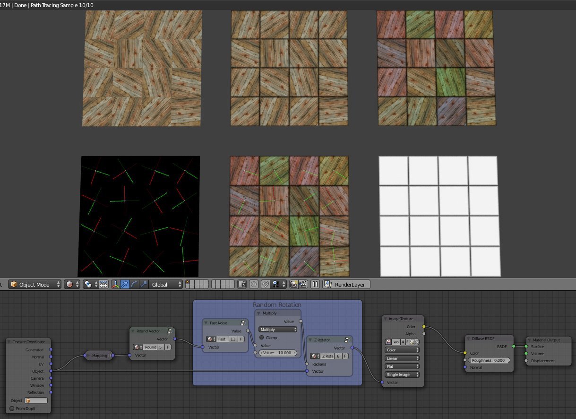The image size is (576, 419).
Task: Click the translate manipulator arrow icon
Action: pos(125,285)
